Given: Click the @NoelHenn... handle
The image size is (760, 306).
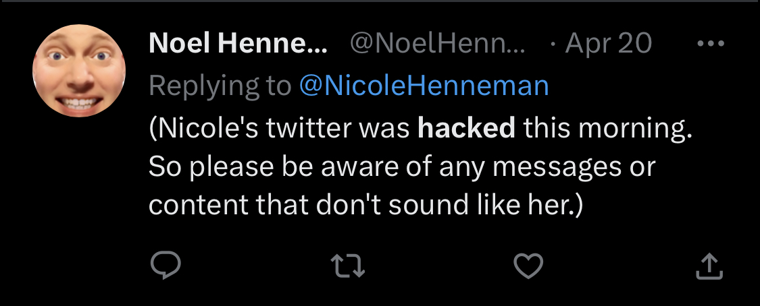Looking at the screenshot, I should pyautogui.click(x=437, y=43).
